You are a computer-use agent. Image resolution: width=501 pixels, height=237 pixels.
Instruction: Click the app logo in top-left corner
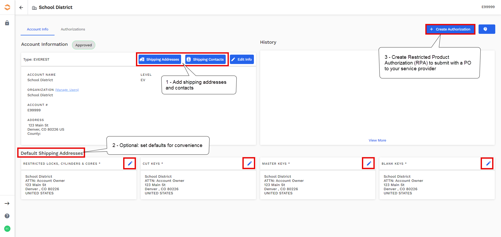7,7
